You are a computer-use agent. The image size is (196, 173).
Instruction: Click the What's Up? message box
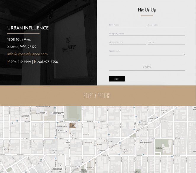coord(147,52)
